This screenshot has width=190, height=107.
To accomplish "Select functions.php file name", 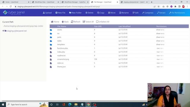I will [62, 48].
